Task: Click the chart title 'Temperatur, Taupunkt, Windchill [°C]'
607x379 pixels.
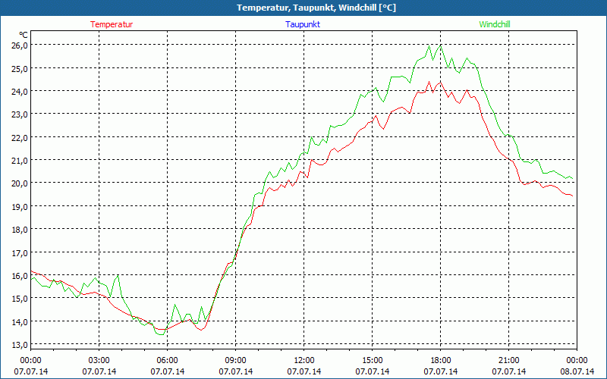Action: 316,8
